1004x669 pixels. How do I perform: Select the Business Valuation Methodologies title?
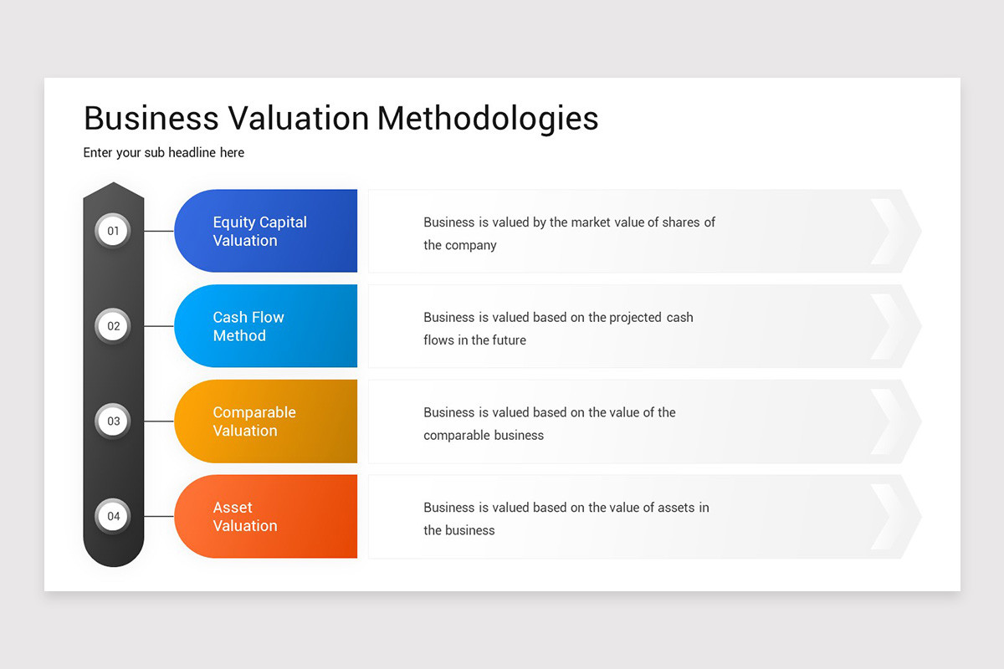[341, 119]
